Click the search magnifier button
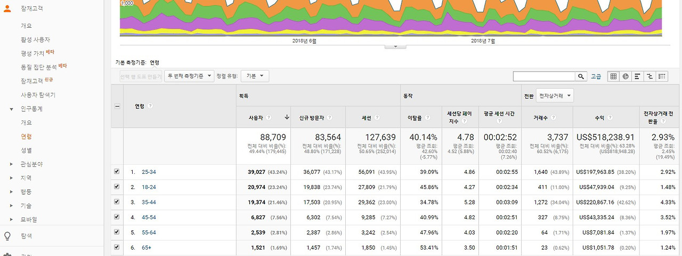Image resolution: width=682 pixels, height=256 pixels. point(581,76)
